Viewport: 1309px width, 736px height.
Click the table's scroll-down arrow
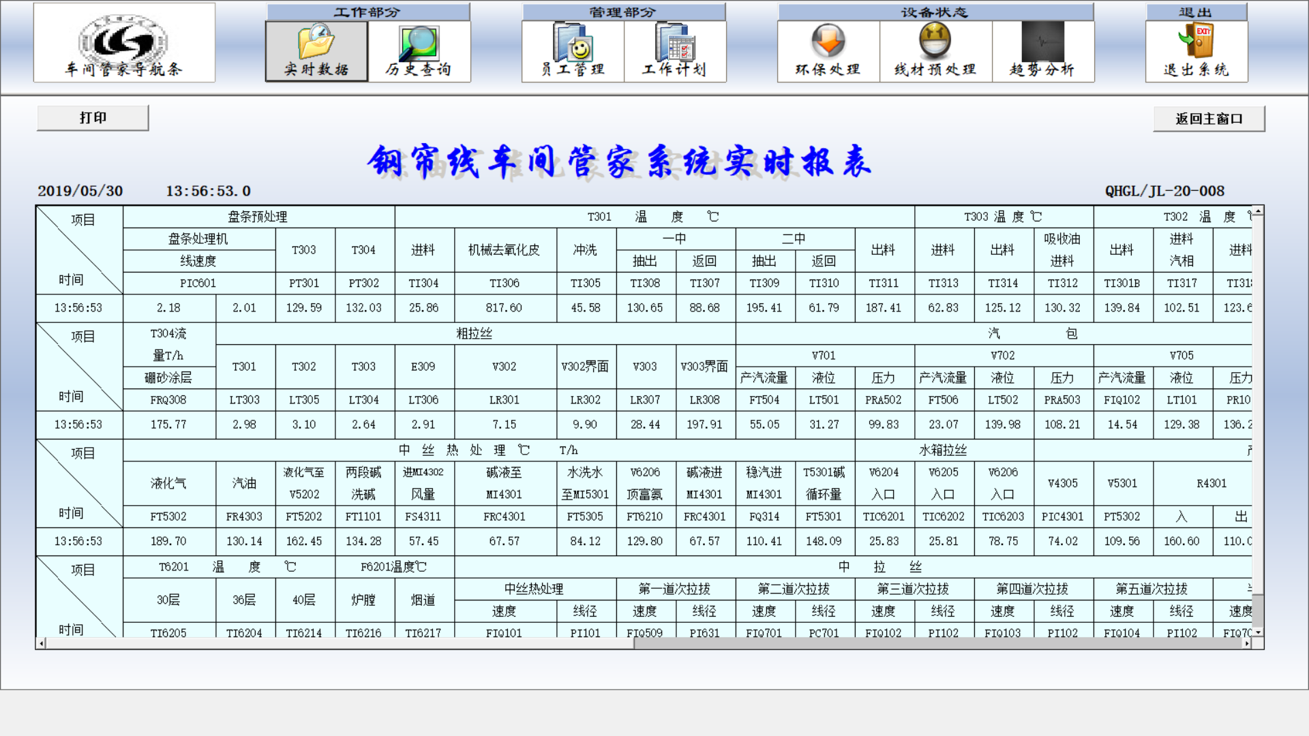(1258, 632)
